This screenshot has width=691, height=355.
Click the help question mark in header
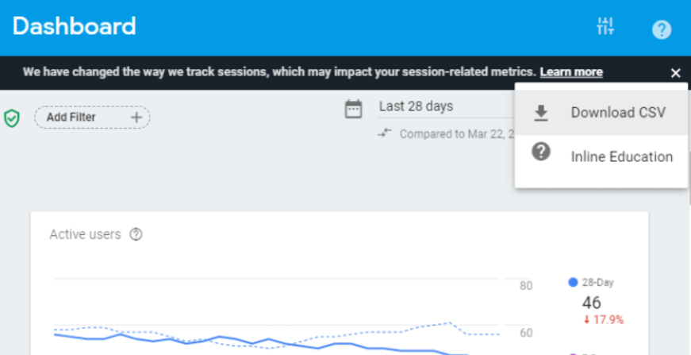662,30
